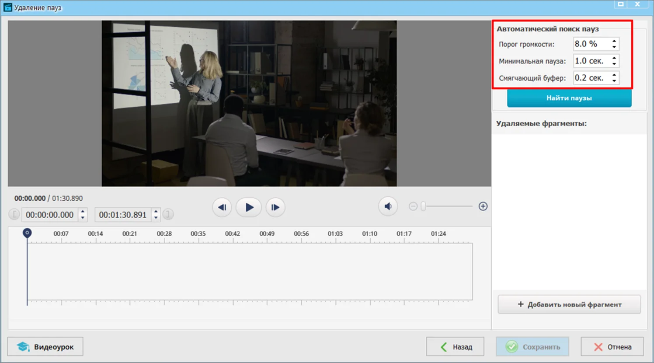This screenshot has width=654, height=363.
Task: Mute audio with speaker icon
Action: point(388,206)
